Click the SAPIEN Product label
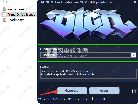Viewport: 138px width, 105px height. click(x=50, y=49)
